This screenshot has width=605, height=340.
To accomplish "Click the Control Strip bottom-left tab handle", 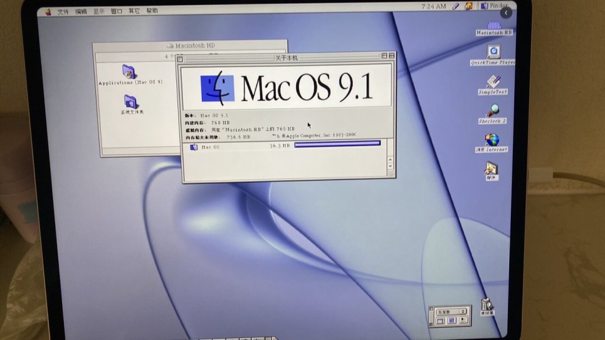I will [431, 324].
